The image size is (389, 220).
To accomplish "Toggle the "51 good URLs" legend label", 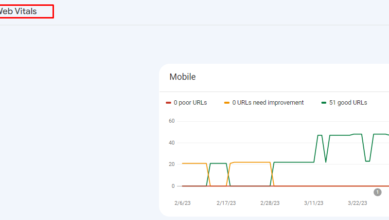I will click(348, 103).
